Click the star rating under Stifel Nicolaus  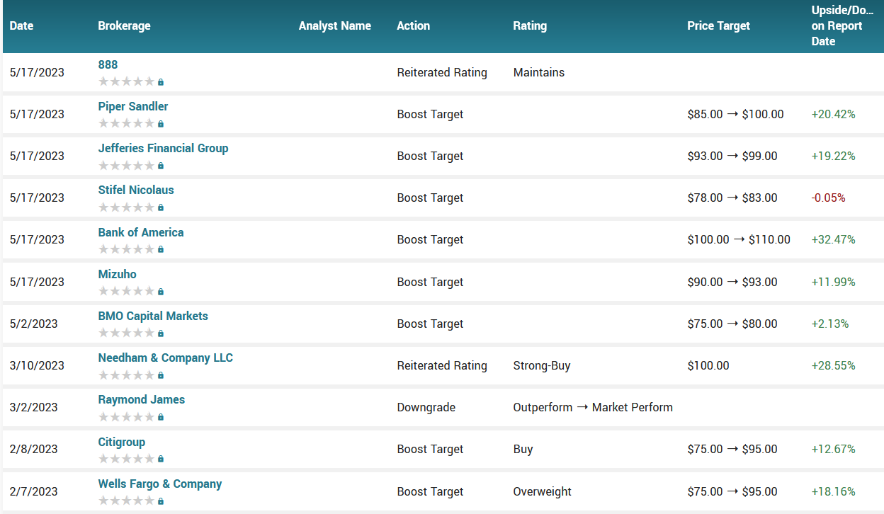pyautogui.click(x=126, y=207)
